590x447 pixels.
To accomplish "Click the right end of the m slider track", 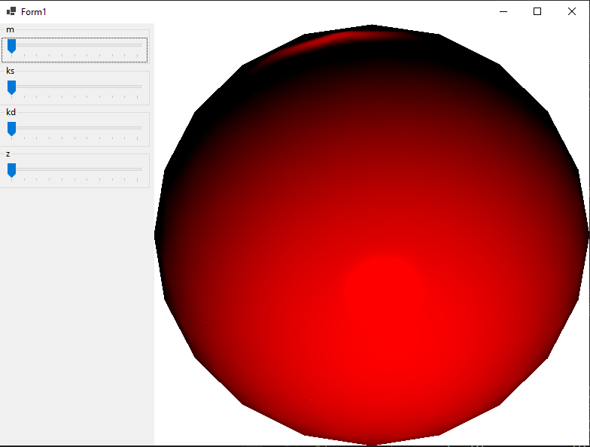I will click(x=140, y=45).
